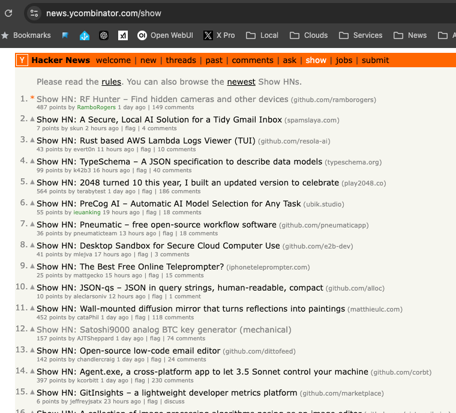This screenshot has width=456, height=413.
Task: Open the threads nav link
Action: coord(181,60)
